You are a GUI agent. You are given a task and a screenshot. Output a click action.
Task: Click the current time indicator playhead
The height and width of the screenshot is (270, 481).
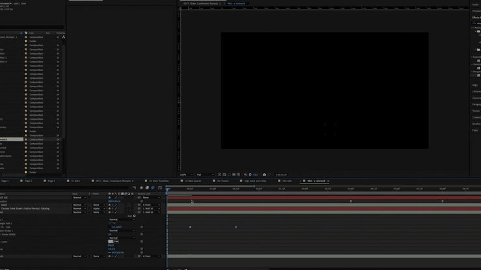[x=167, y=189]
